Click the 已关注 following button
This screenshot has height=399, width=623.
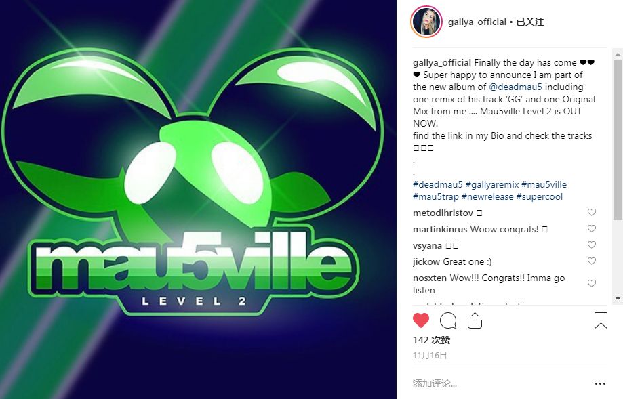529,22
